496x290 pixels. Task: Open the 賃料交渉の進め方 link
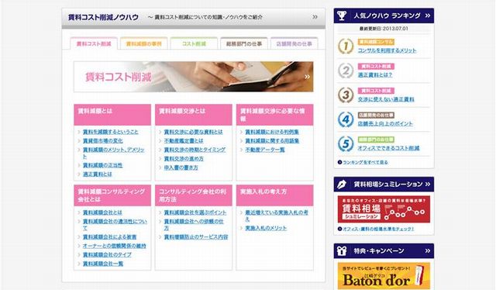pos(184,159)
